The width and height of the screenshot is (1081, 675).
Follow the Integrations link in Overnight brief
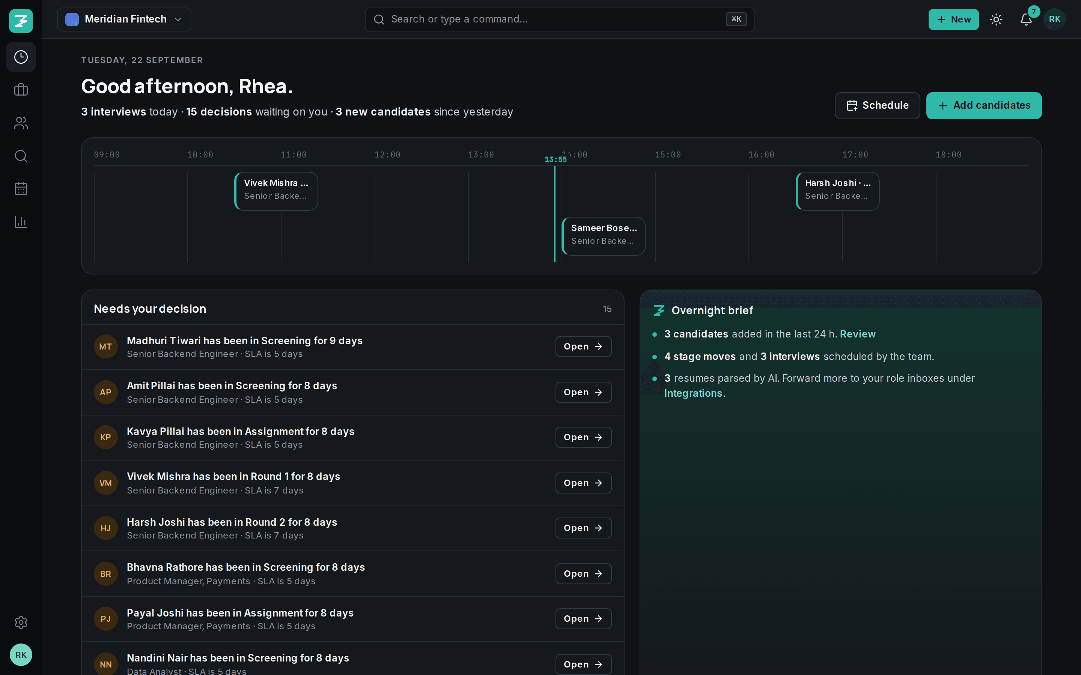pos(693,393)
